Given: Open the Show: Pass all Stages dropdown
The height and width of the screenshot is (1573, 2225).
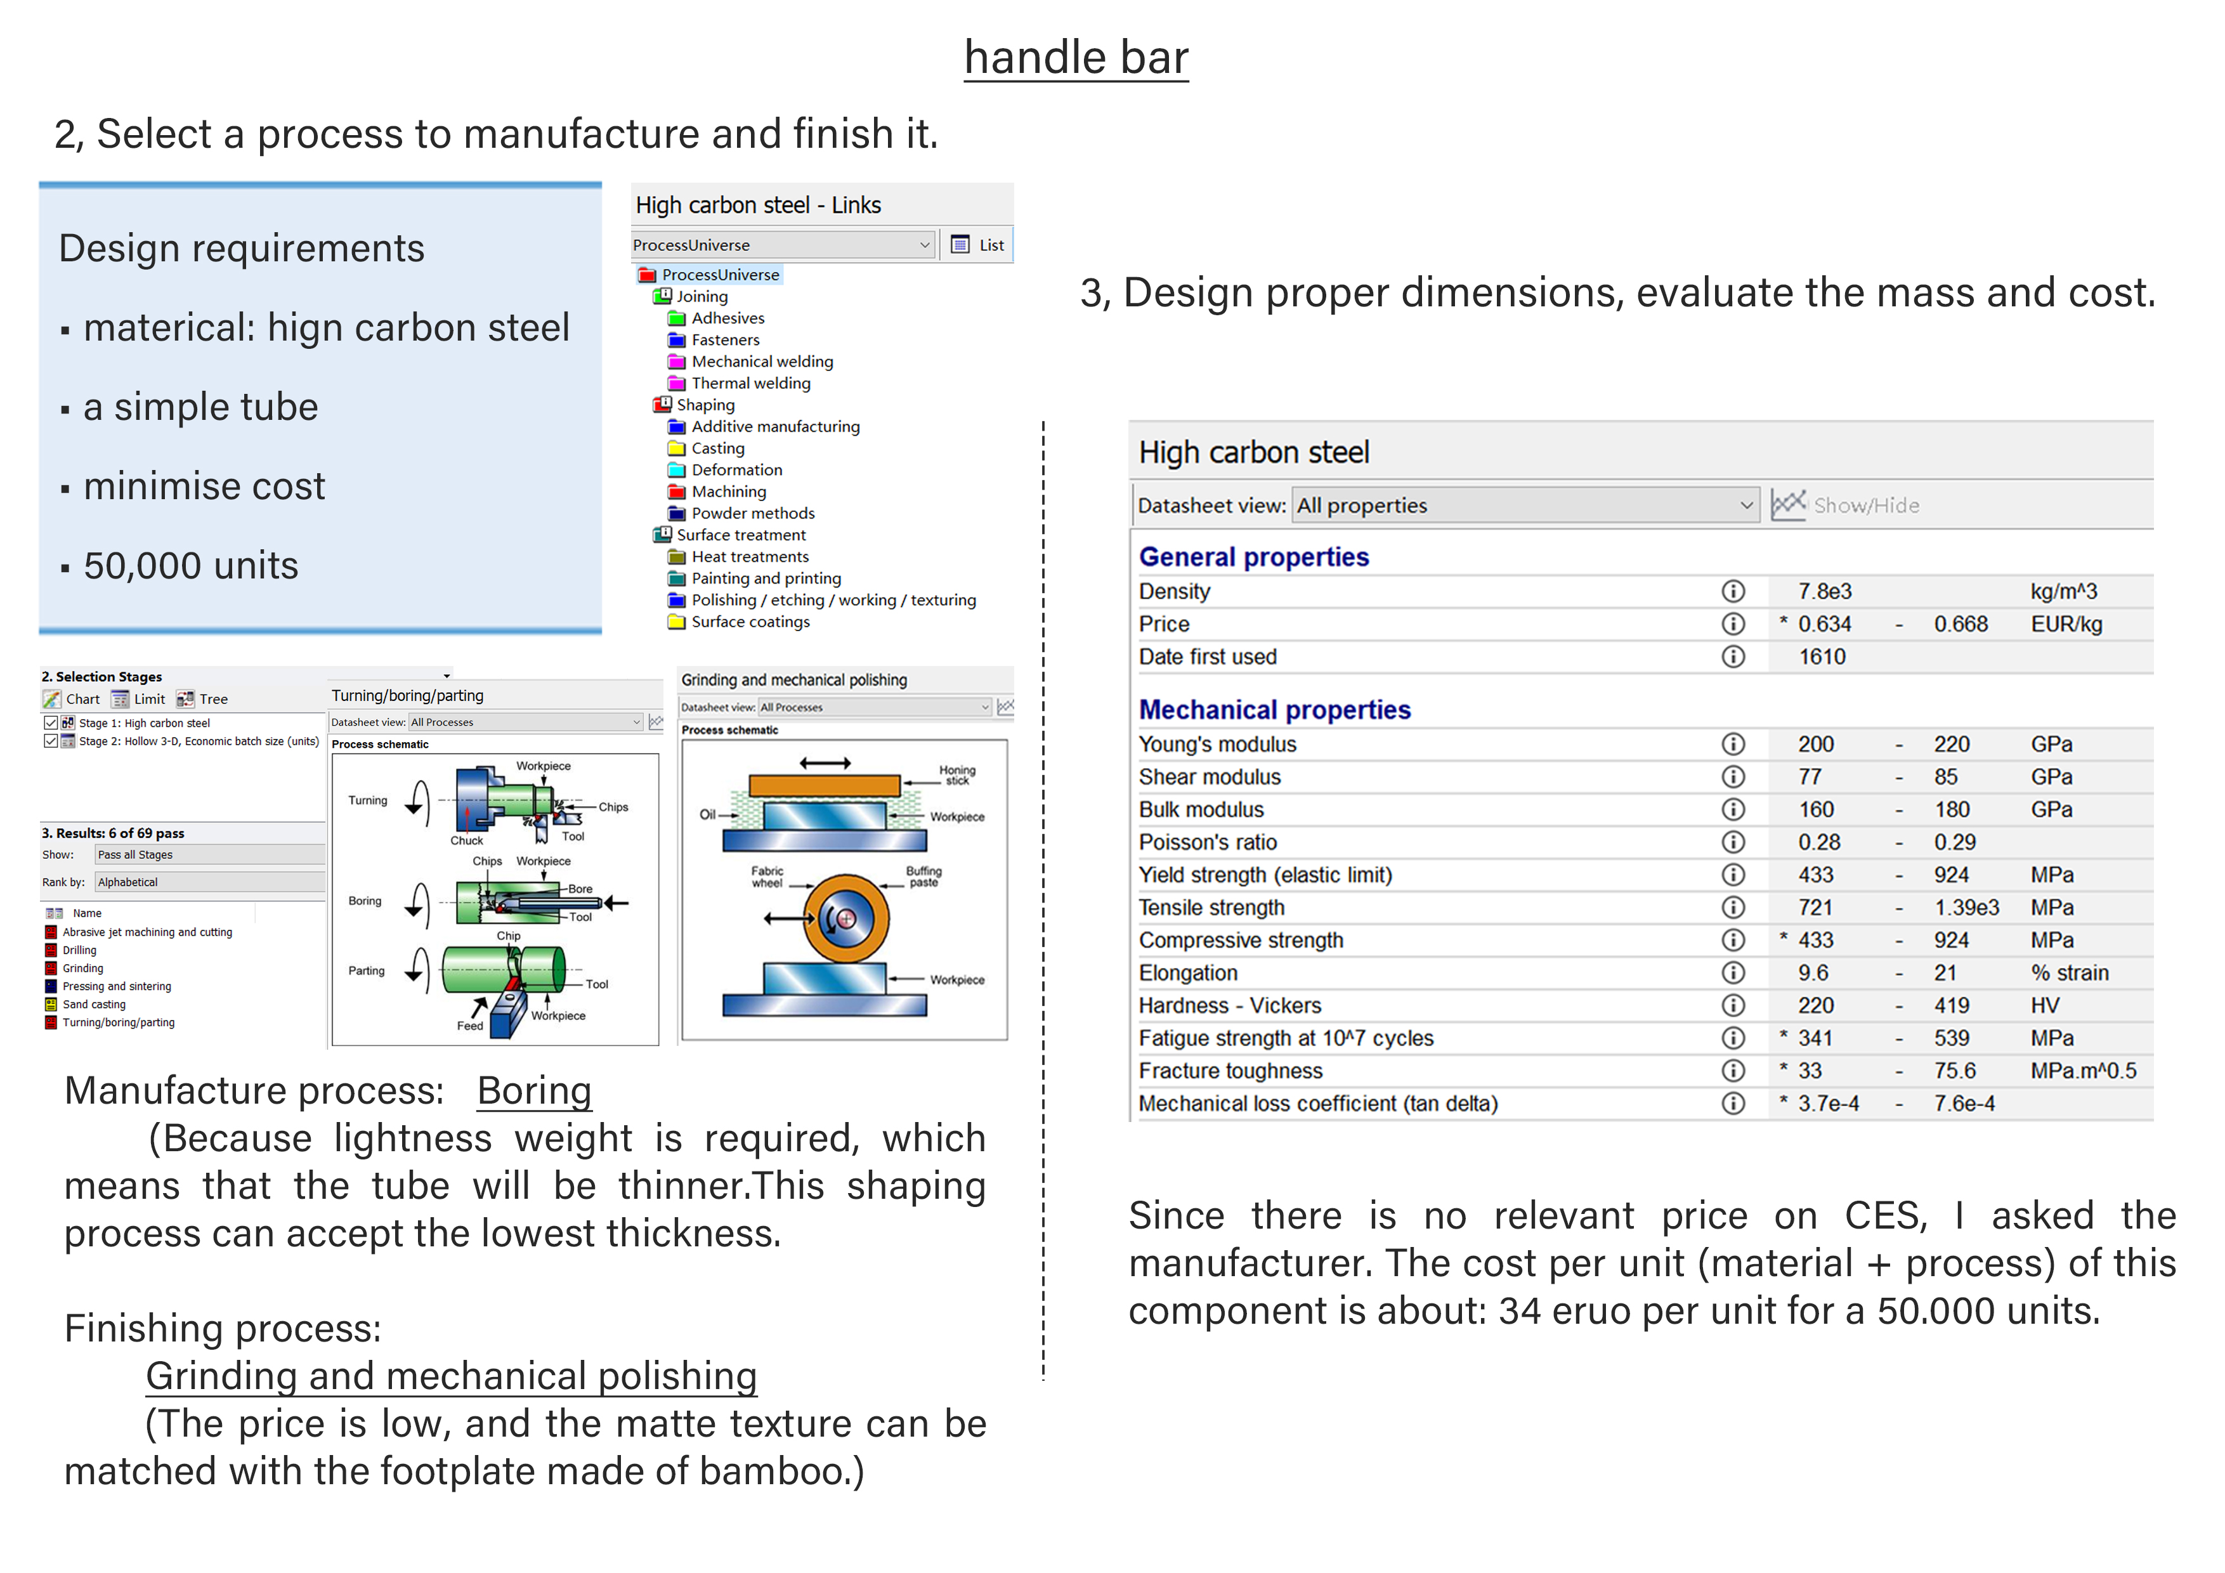Looking at the screenshot, I should 211,855.
